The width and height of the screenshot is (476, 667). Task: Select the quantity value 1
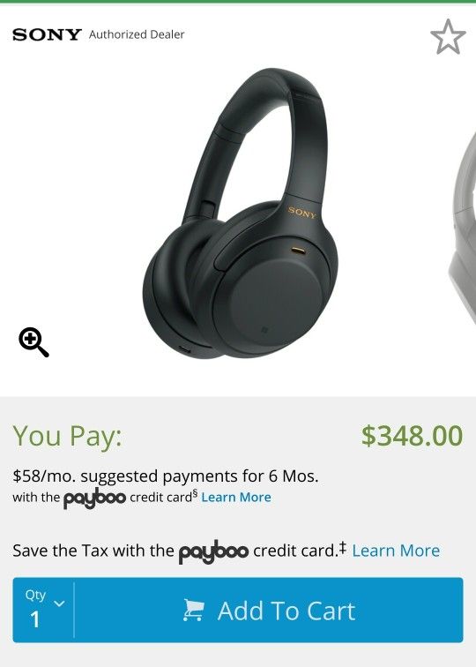point(35,619)
